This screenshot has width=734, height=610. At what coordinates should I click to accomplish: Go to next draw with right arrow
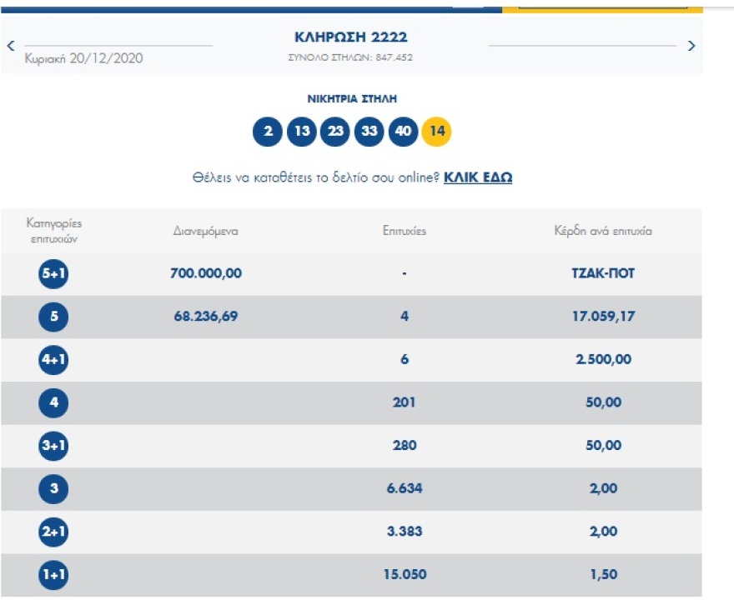click(691, 45)
